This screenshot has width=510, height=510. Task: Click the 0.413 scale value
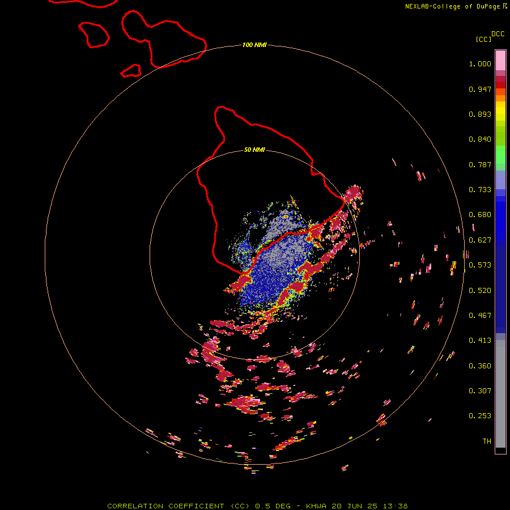pyautogui.click(x=480, y=341)
